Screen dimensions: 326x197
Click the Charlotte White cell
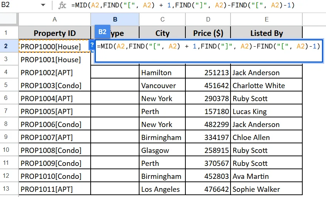click(x=266, y=85)
